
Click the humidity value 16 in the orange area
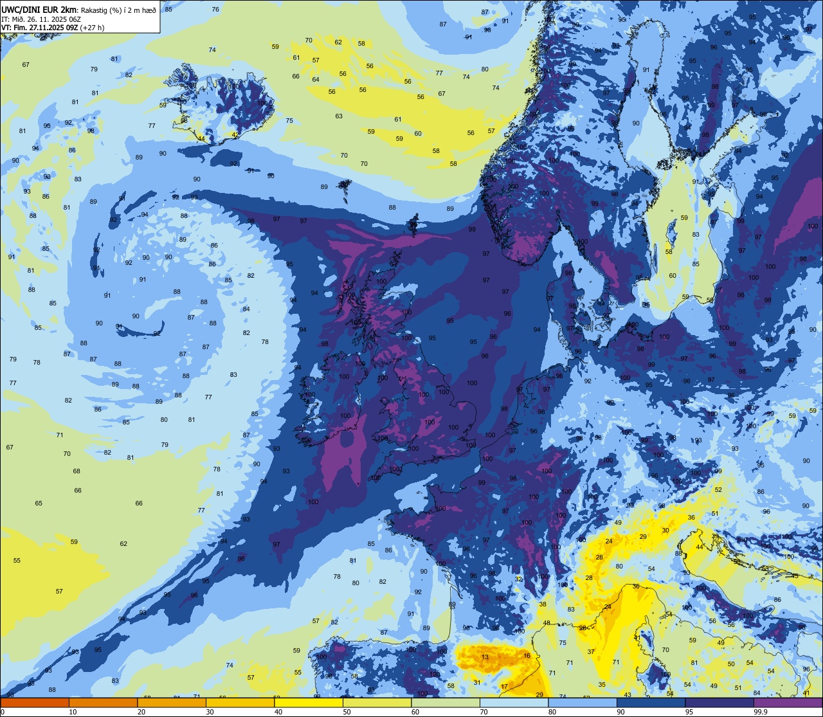click(x=527, y=656)
